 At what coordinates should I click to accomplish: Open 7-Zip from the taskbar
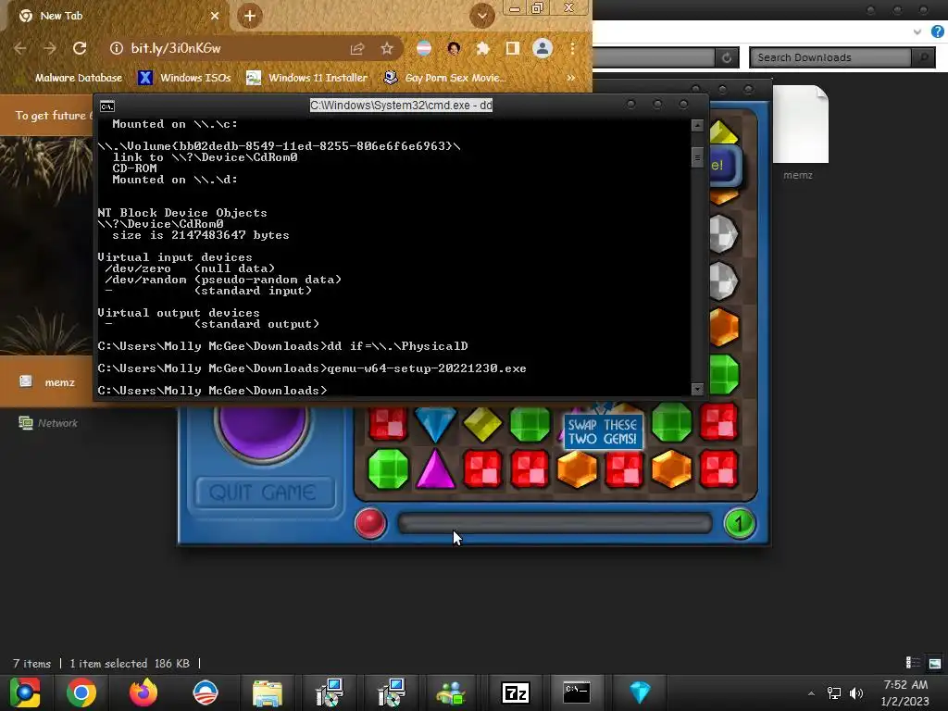pyautogui.click(x=516, y=692)
